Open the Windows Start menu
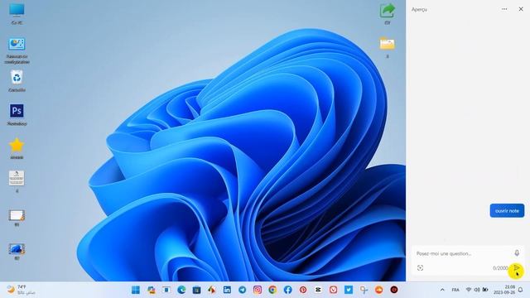This screenshot has width=530, height=298. pos(136,290)
